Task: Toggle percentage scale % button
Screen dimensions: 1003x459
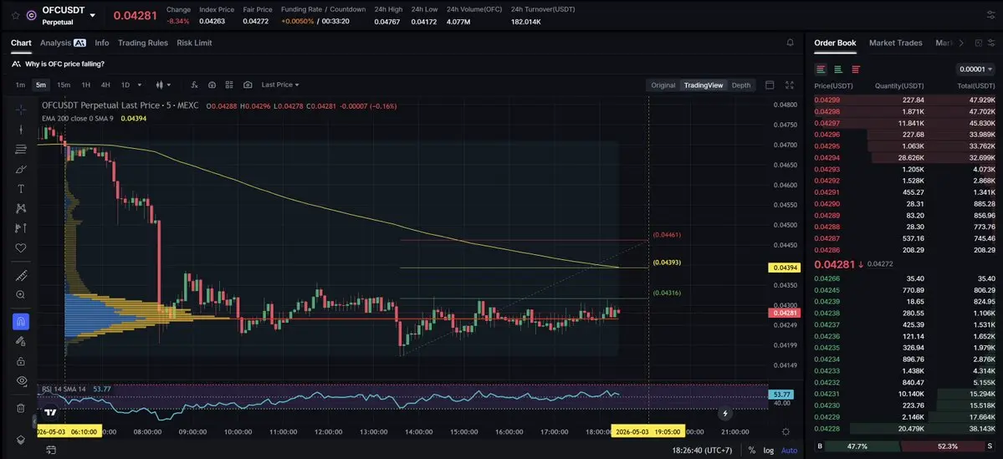Action: 751,451
